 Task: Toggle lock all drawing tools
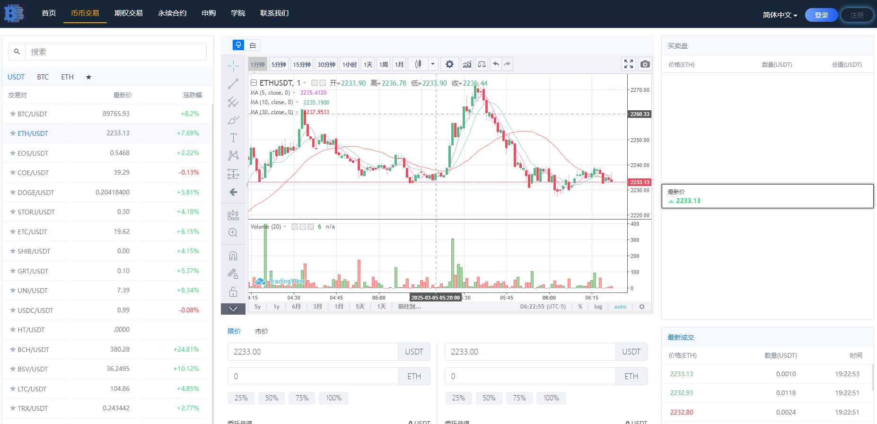point(233,291)
